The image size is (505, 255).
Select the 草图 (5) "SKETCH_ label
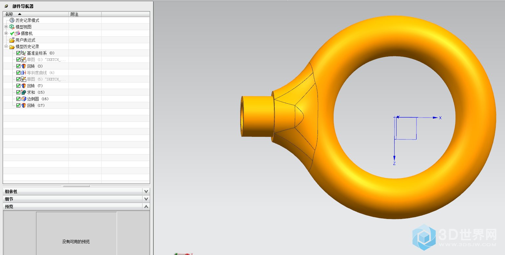click(x=46, y=79)
